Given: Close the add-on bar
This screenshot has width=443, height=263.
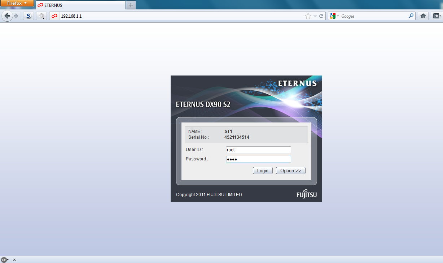Looking at the screenshot, I should (14, 259).
